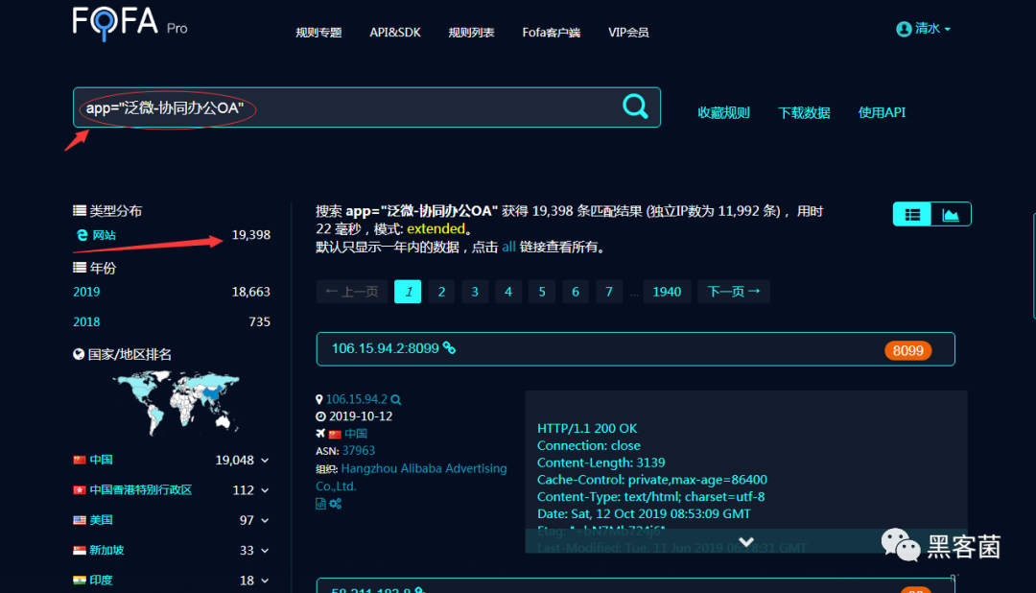
Task: Click the 上一页 previous page button
Action: tap(352, 292)
